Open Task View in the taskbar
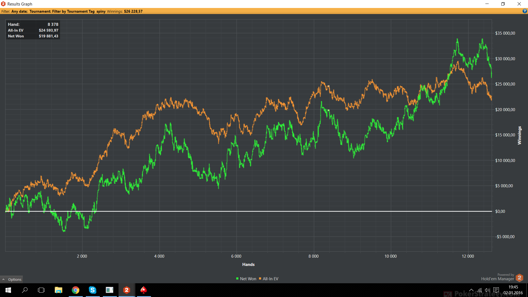The width and height of the screenshot is (528, 297). tap(41, 290)
